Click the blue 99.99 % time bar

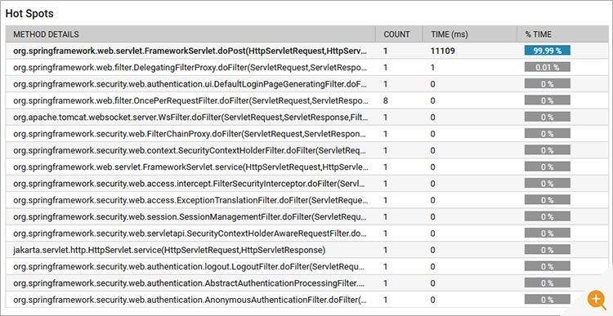pos(548,51)
